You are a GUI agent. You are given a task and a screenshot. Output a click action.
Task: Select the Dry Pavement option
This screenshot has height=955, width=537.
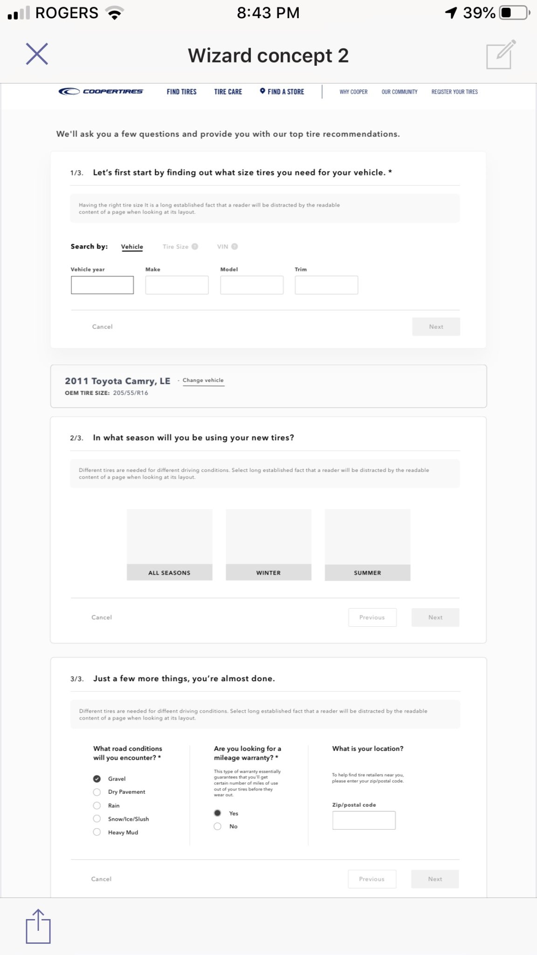tap(97, 792)
